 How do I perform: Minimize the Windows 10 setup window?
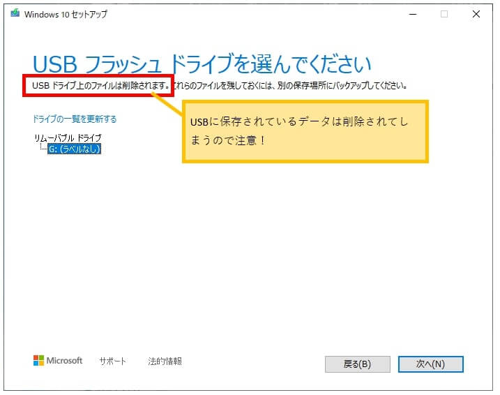tap(413, 15)
